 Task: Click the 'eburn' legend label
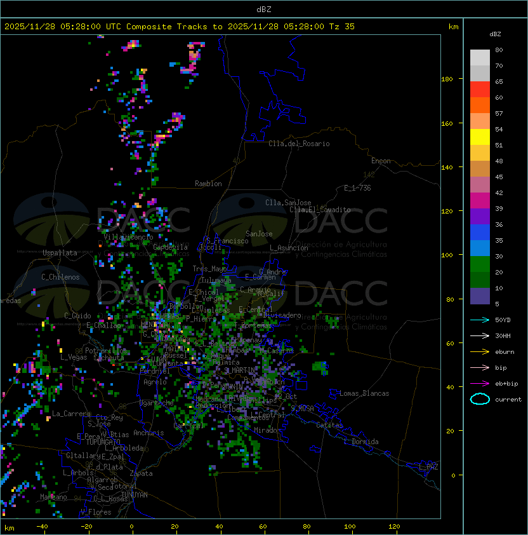pyautogui.click(x=505, y=352)
